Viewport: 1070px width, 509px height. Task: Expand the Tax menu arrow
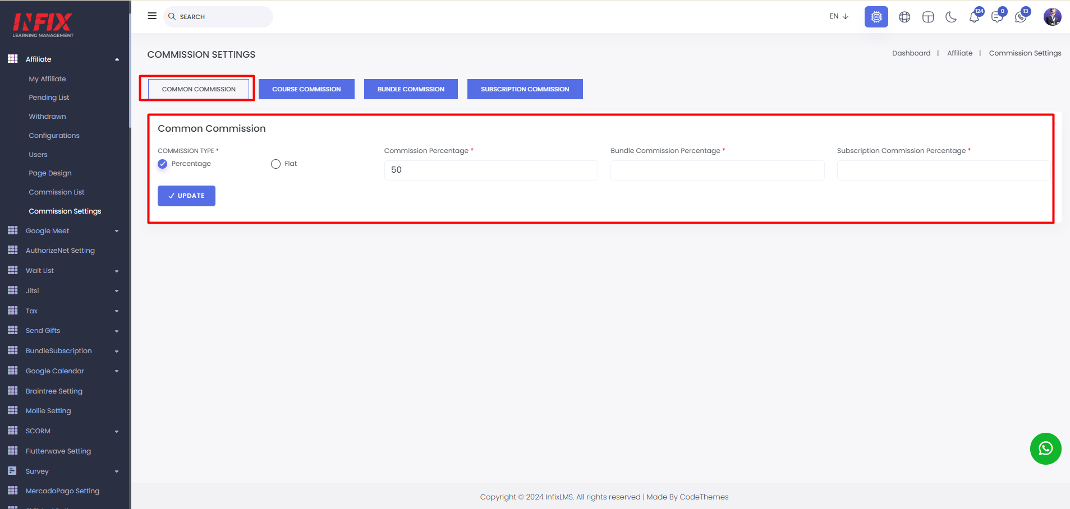tap(117, 311)
